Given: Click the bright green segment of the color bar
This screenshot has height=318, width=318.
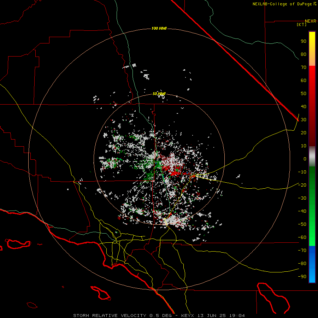Looking at the screenshot, I should 312,206.
